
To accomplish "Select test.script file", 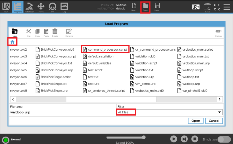I will [x=93, y=70].
